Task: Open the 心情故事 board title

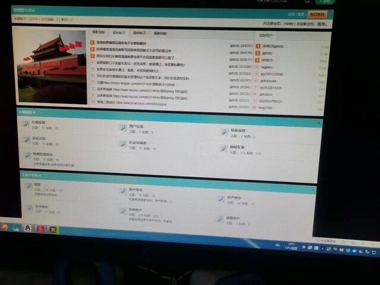Action: [x=38, y=122]
